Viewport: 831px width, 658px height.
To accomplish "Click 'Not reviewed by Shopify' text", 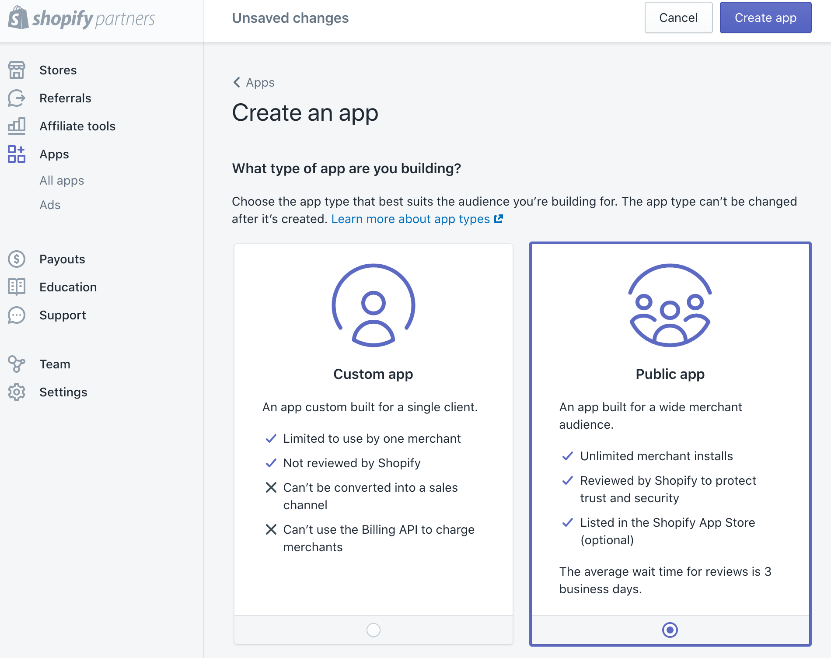I will pyautogui.click(x=352, y=463).
